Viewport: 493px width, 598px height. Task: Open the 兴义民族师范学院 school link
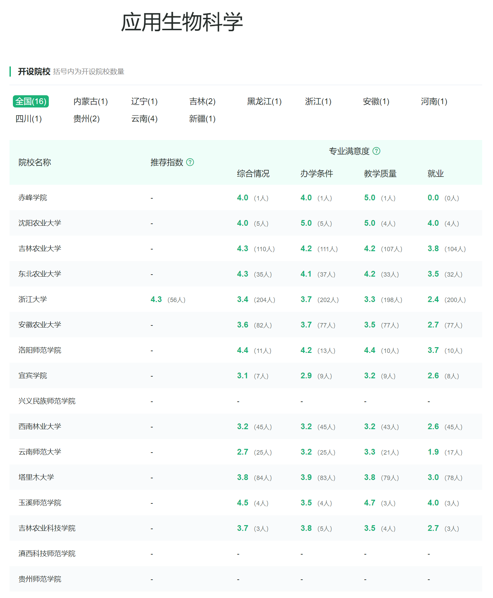point(47,401)
